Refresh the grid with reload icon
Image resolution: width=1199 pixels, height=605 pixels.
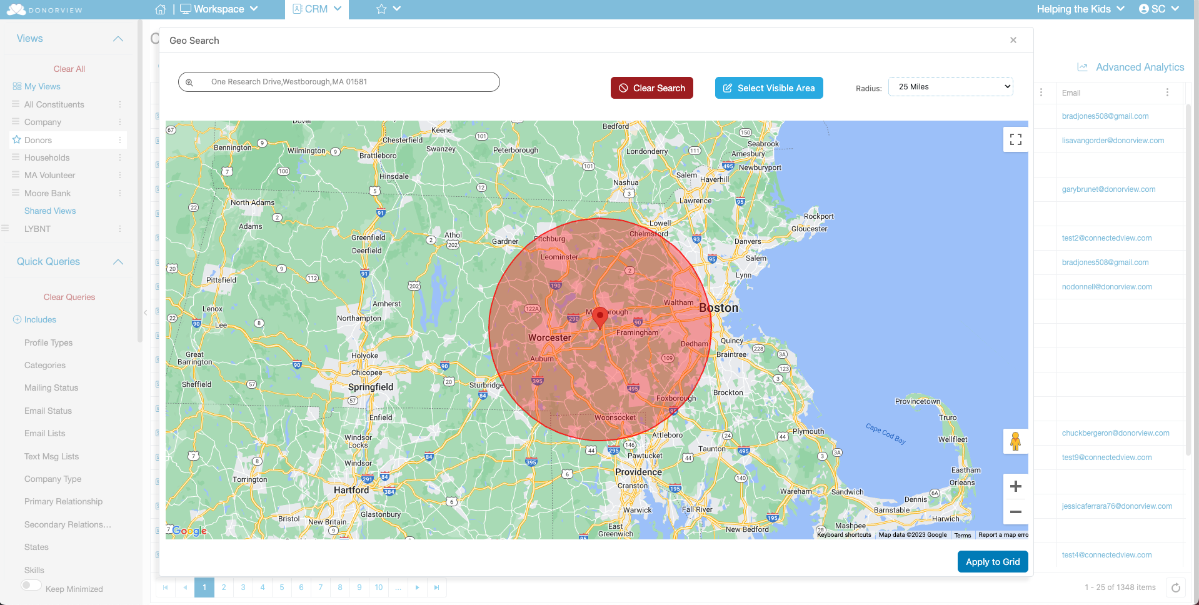point(1176,587)
